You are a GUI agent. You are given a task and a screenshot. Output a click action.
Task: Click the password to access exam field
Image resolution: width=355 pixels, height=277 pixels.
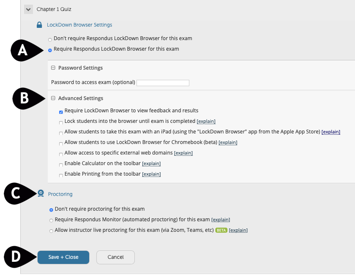coord(163,83)
